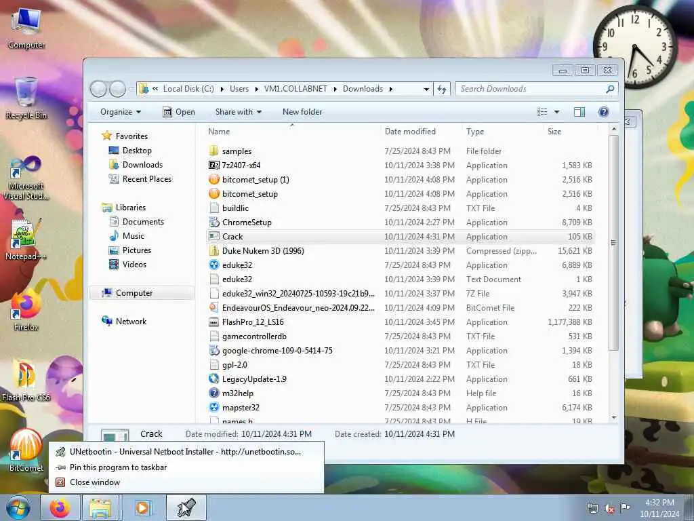Select Downloads in the navigation pane
This screenshot has height=521, width=694.
(142, 164)
